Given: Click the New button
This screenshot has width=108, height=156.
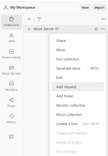Looking at the screenshot, I should [85, 8].
